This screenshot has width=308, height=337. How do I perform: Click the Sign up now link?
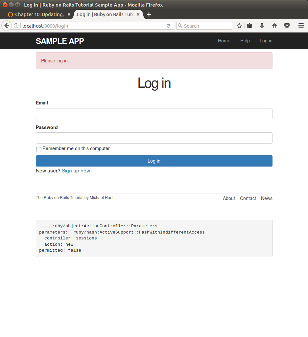click(77, 170)
